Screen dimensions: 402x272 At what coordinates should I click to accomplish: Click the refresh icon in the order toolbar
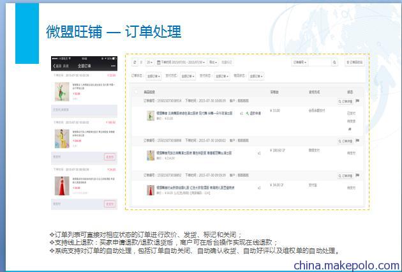tap(135, 63)
